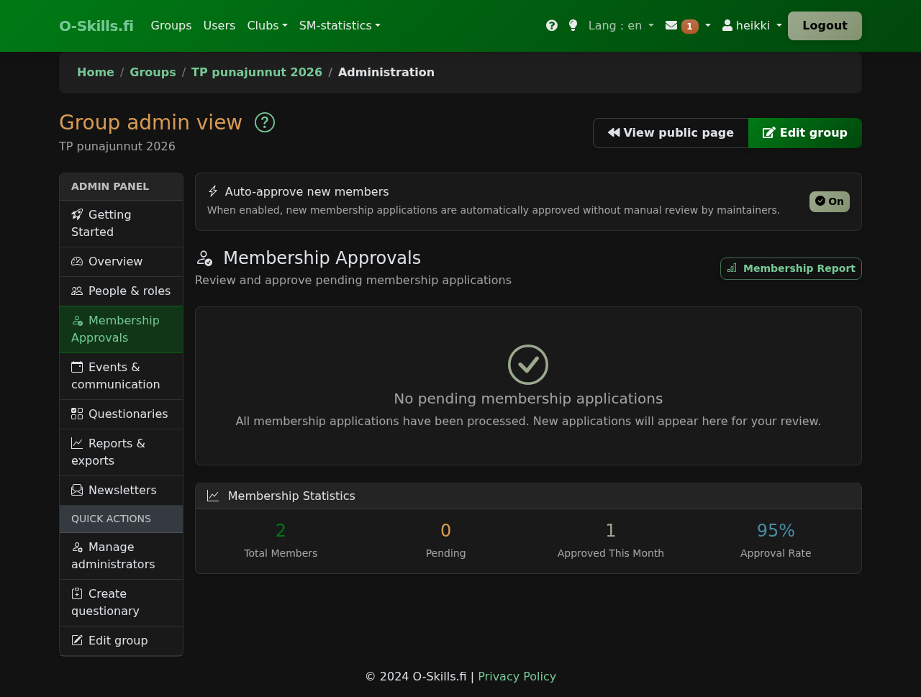Click the Membership Report button
Viewport: 921px width, 697px height.
[791, 268]
